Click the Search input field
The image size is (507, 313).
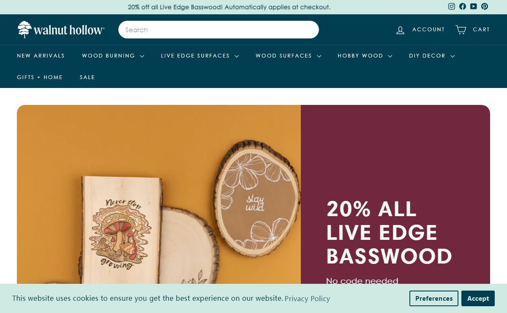(x=218, y=30)
